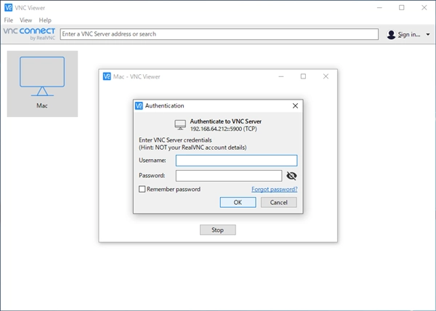
Task: Click the Authenticate to VNC Server heading
Action: 226,121
